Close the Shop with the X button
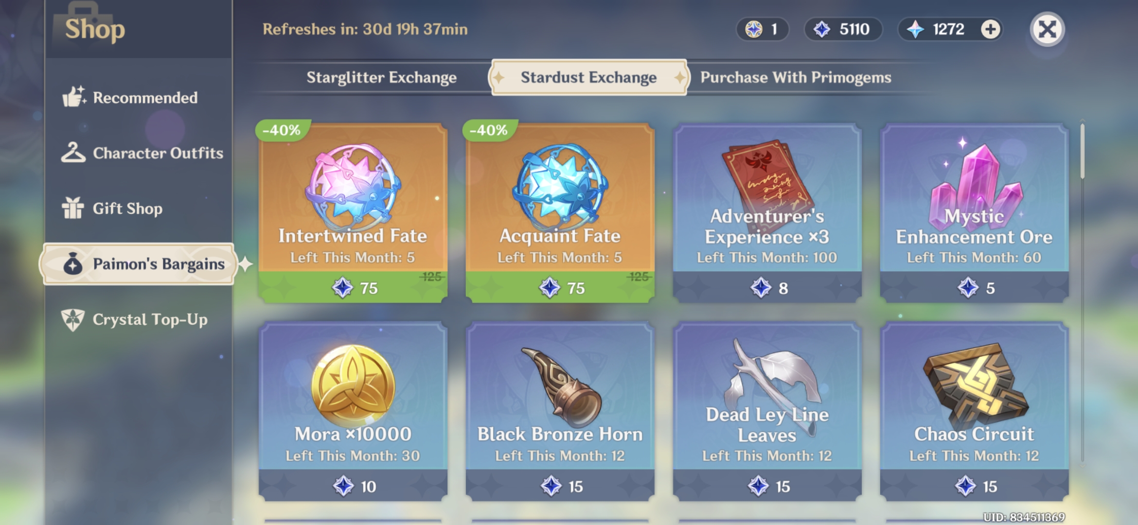Image resolution: width=1138 pixels, height=525 pixels. (1047, 29)
